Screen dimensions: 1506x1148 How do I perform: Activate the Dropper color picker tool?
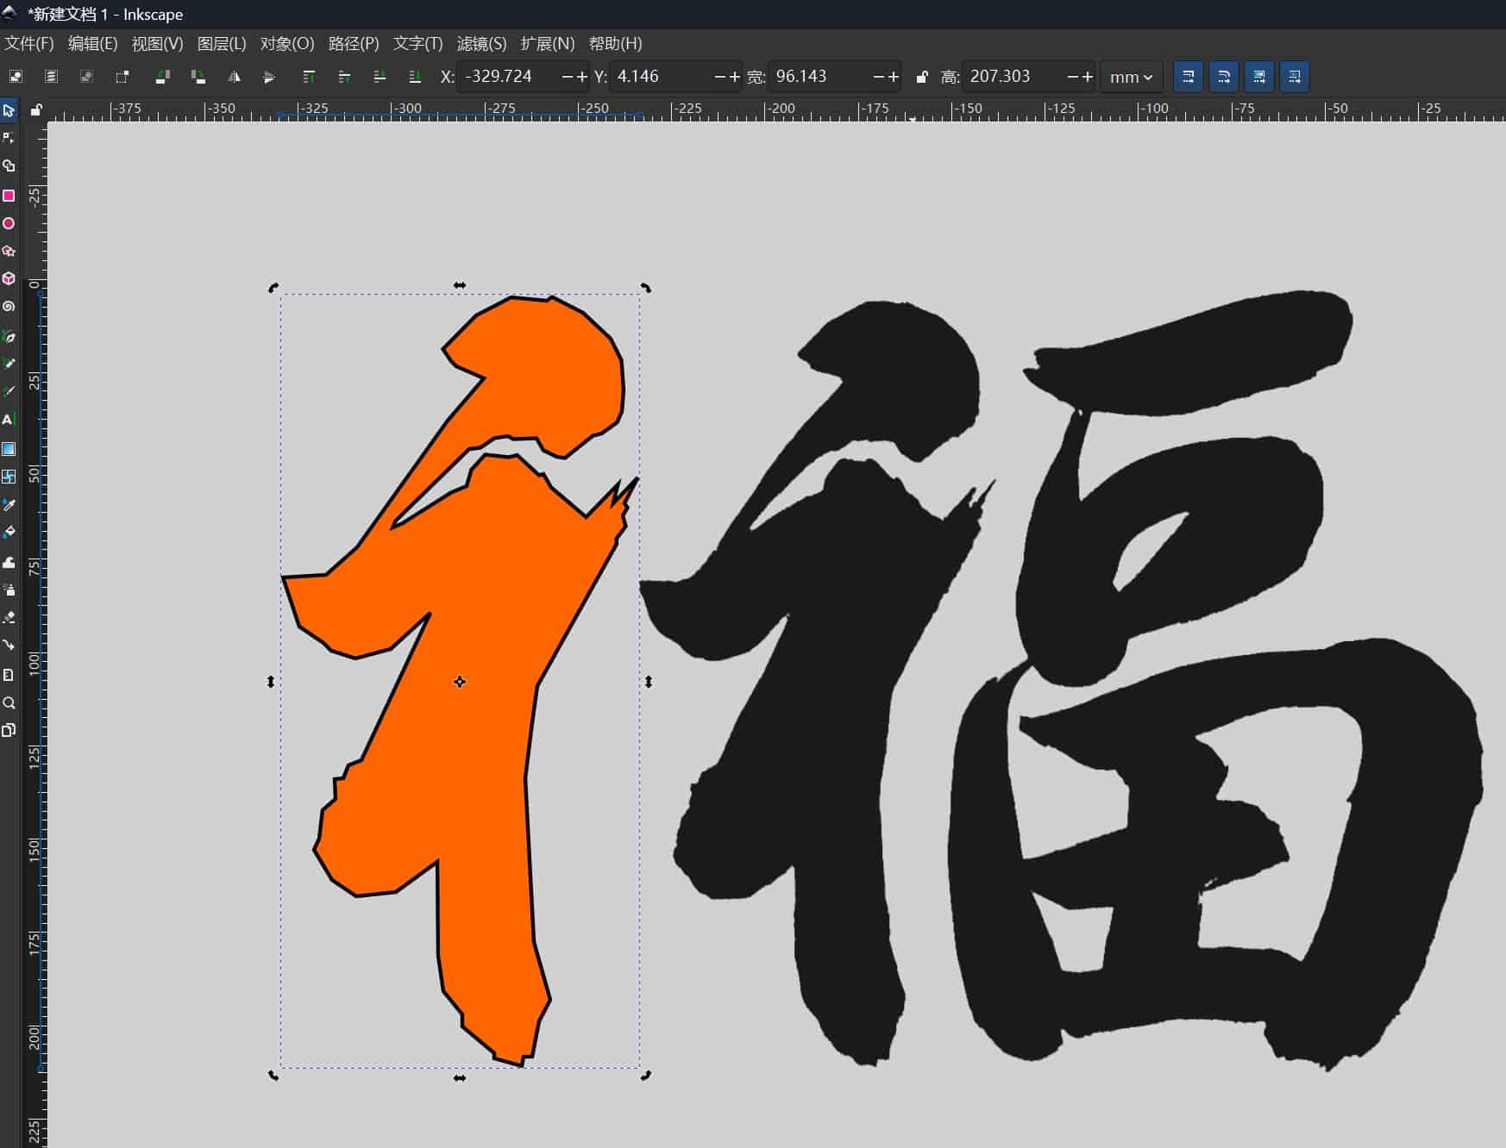(9, 504)
